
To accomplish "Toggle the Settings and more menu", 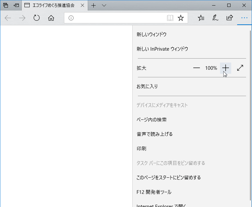I will (244, 18).
